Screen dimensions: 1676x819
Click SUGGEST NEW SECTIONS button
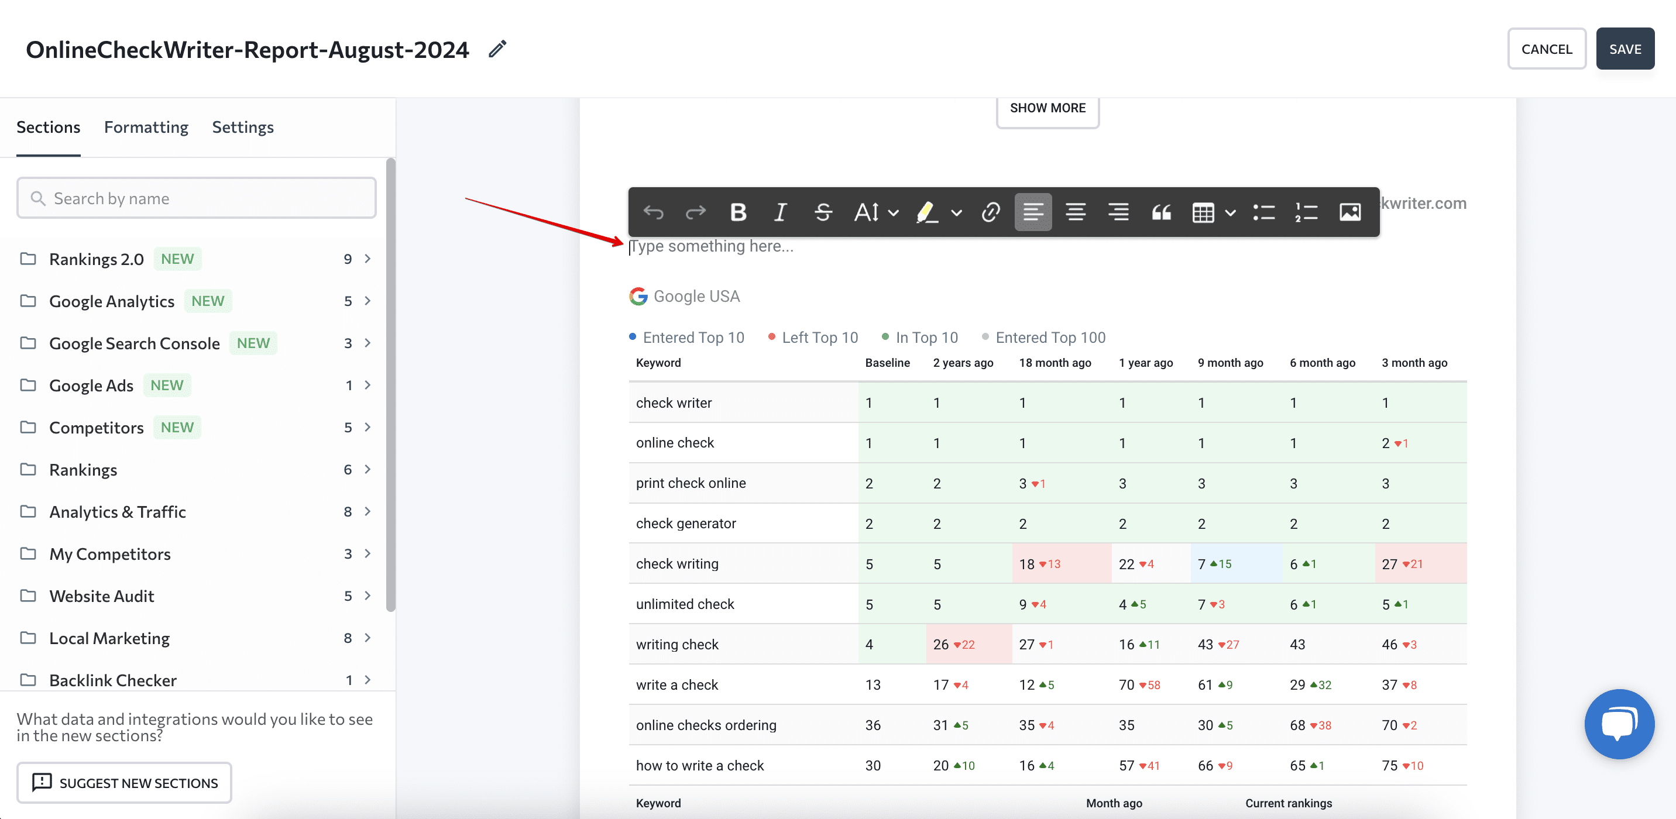(x=124, y=783)
